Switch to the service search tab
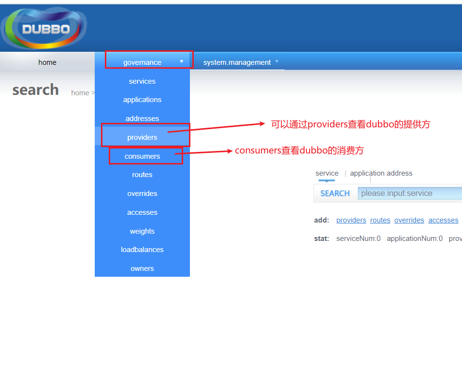 pos(327,173)
